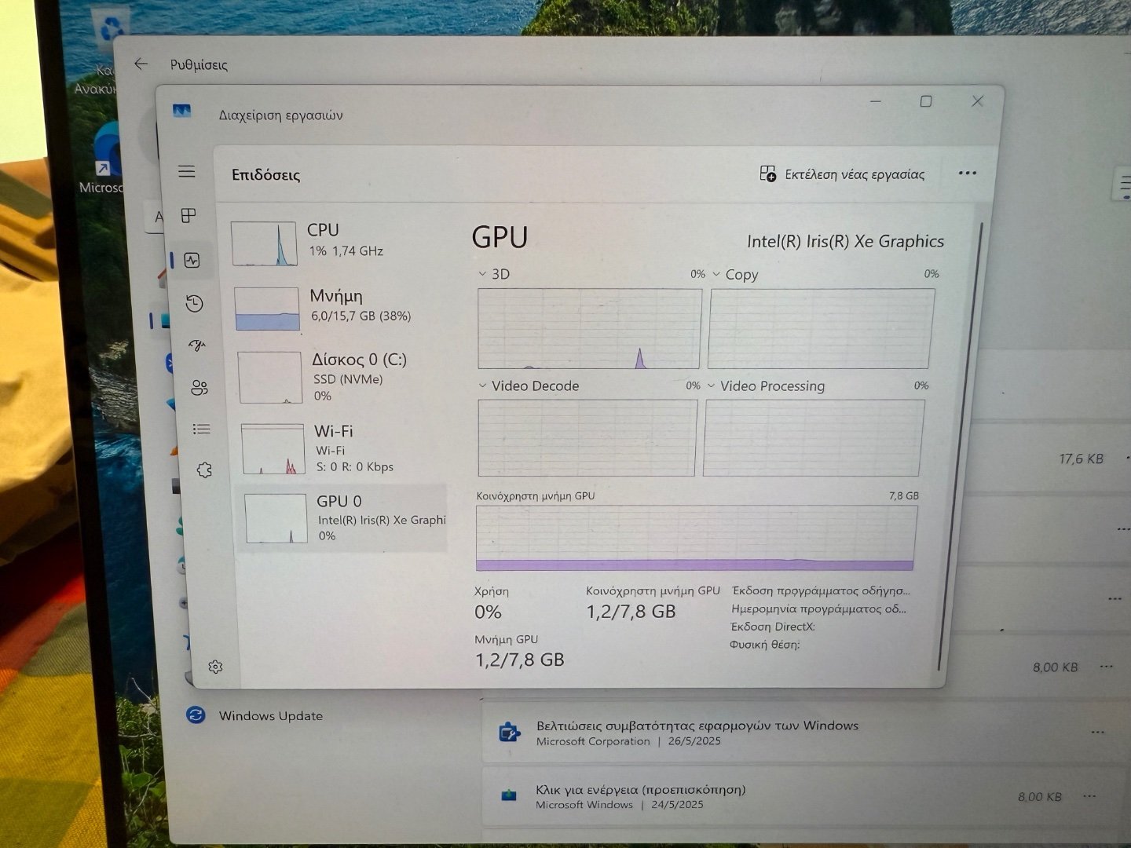This screenshot has height=848, width=1131.
Task: Click the Video Processing utilization graph
Action: 814,437
